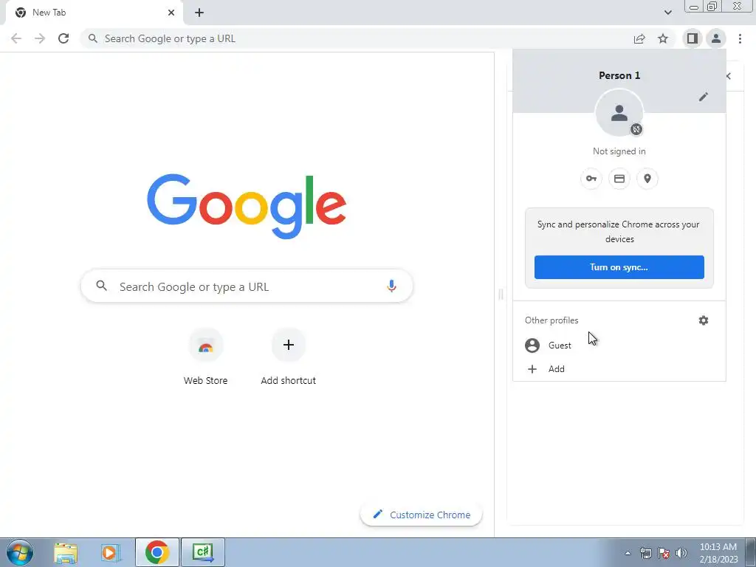Click the Customize Chrome button
The width and height of the screenshot is (756, 567).
(x=422, y=515)
